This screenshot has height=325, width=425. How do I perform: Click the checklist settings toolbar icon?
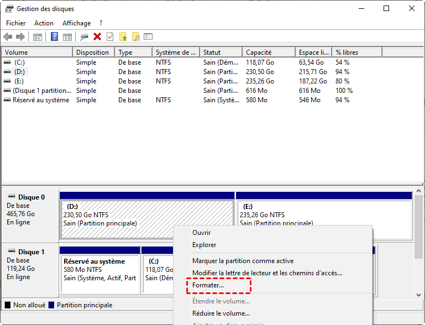click(x=148, y=36)
